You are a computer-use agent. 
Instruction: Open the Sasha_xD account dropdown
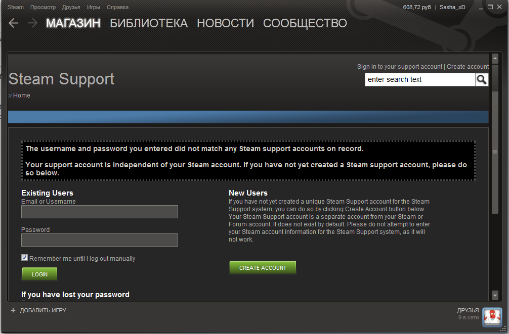(452, 7)
